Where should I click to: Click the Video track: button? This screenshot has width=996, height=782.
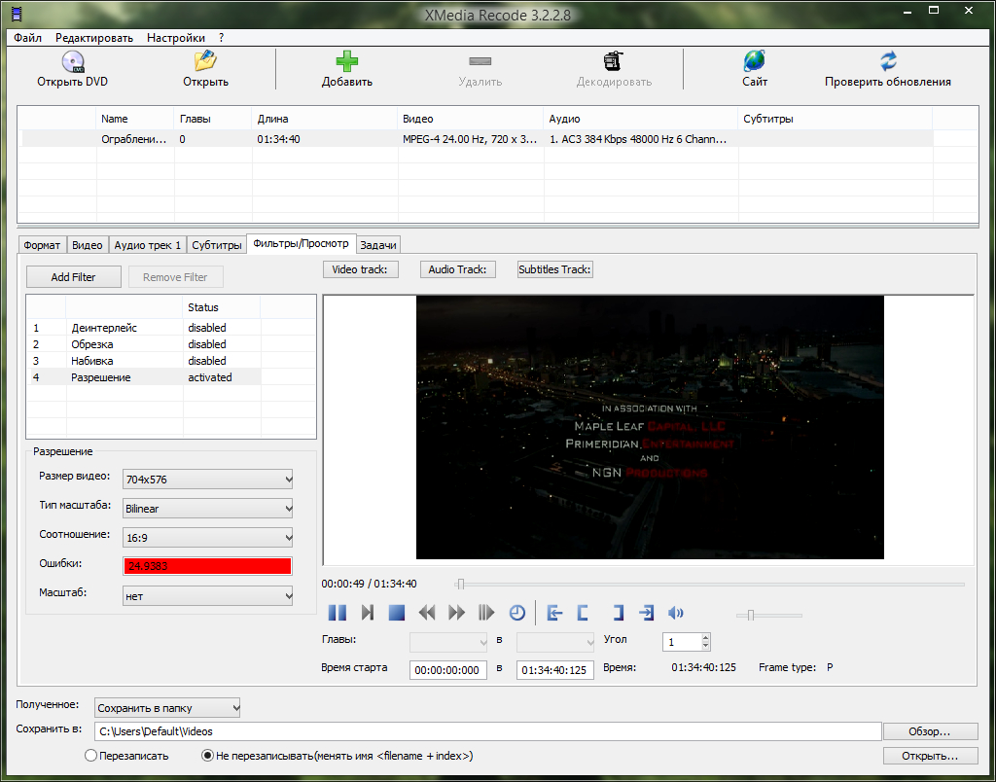pos(360,269)
